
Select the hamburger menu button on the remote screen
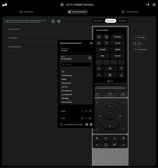coord(99,43)
